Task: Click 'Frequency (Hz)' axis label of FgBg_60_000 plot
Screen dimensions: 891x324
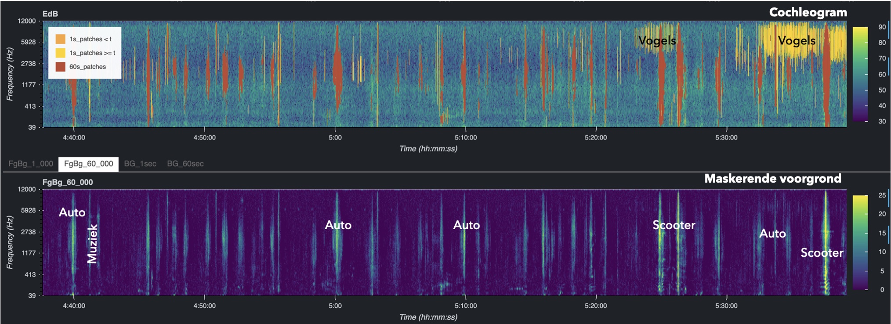Action: (10, 242)
